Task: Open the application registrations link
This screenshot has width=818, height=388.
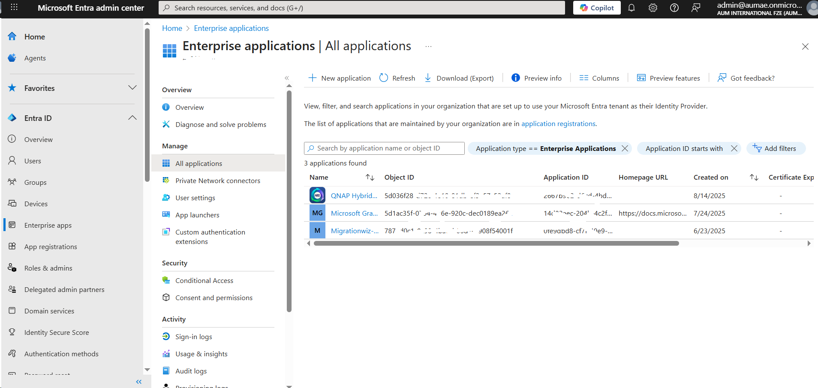Action: click(x=558, y=123)
